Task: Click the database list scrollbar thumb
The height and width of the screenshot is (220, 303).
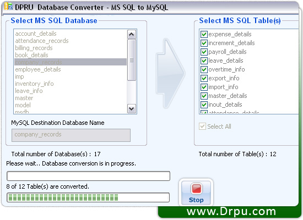Action: pyautogui.click(x=132, y=60)
